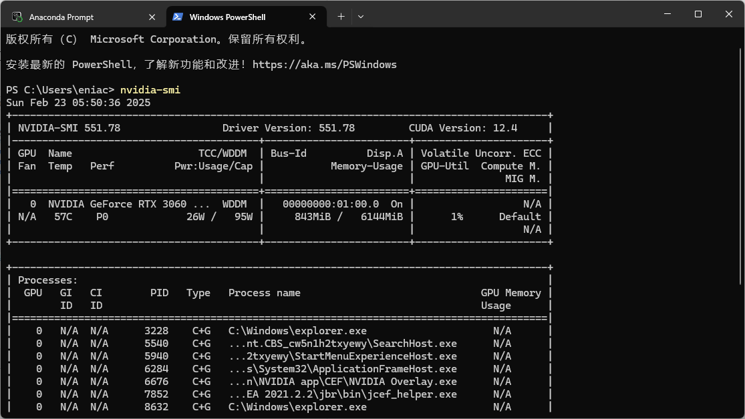Click the SearchHost.exe process line

(342, 344)
